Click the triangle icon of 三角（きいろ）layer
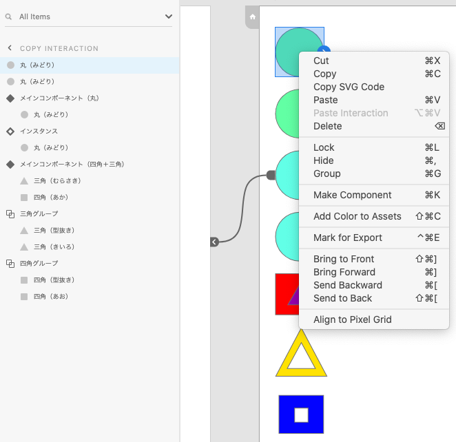The height and width of the screenshot is (442, 456). point(24,247)
